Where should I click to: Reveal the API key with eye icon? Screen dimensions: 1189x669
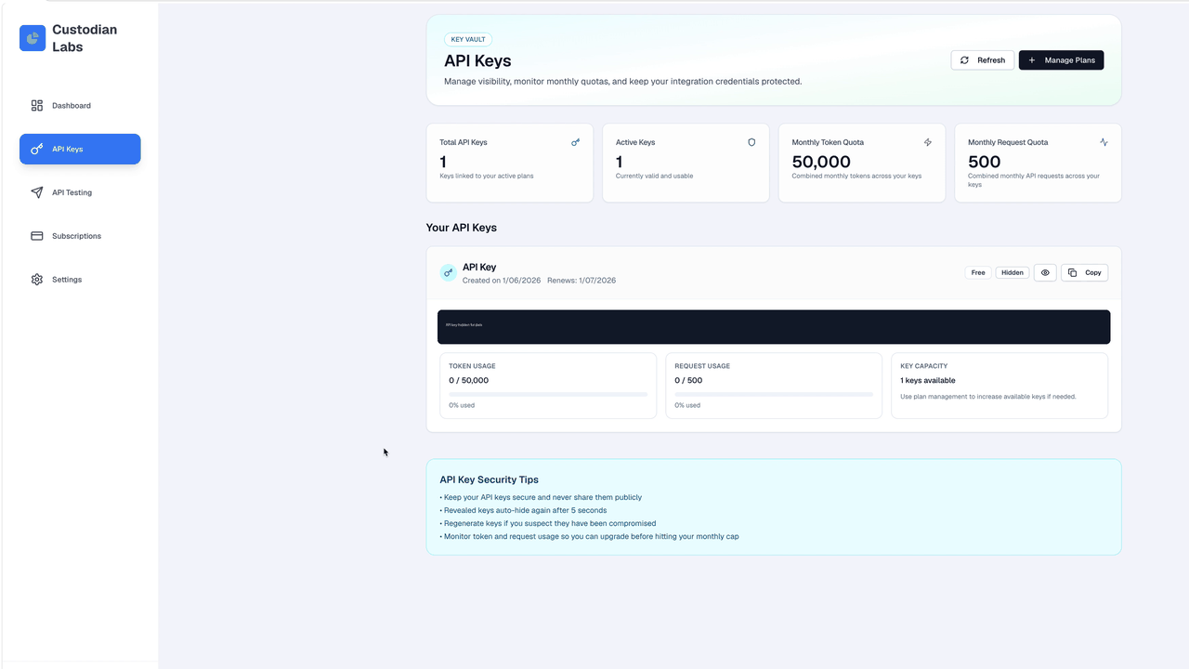(x=1045, y=272)
